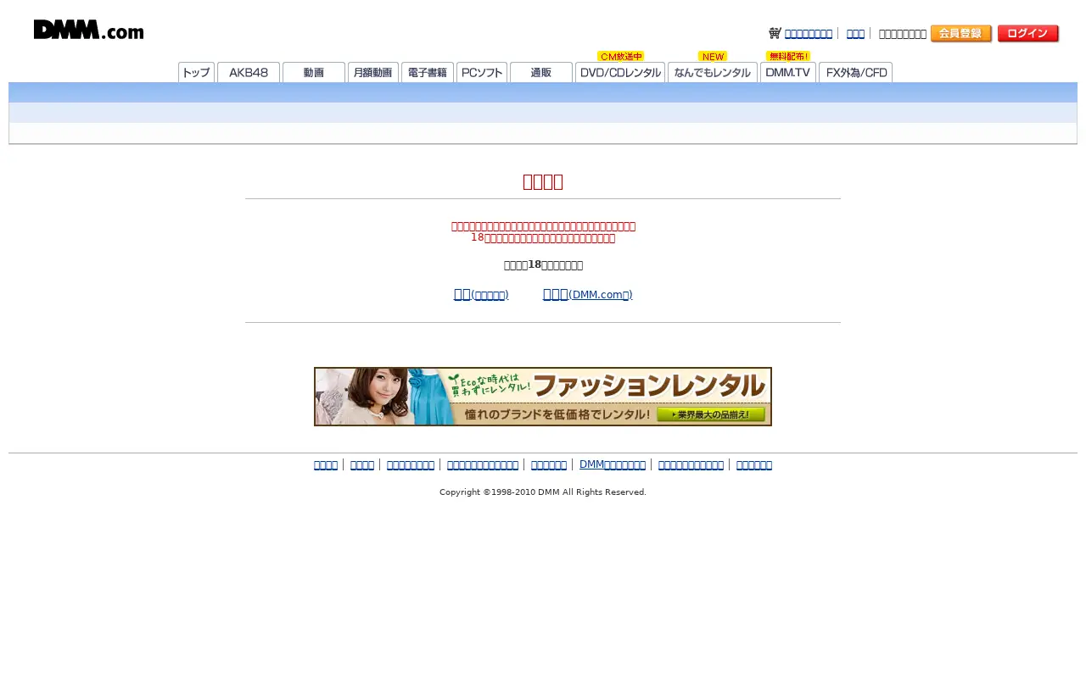
Task: Open the ファッションレンタル banner ad
Action: (x=543, y=397)
